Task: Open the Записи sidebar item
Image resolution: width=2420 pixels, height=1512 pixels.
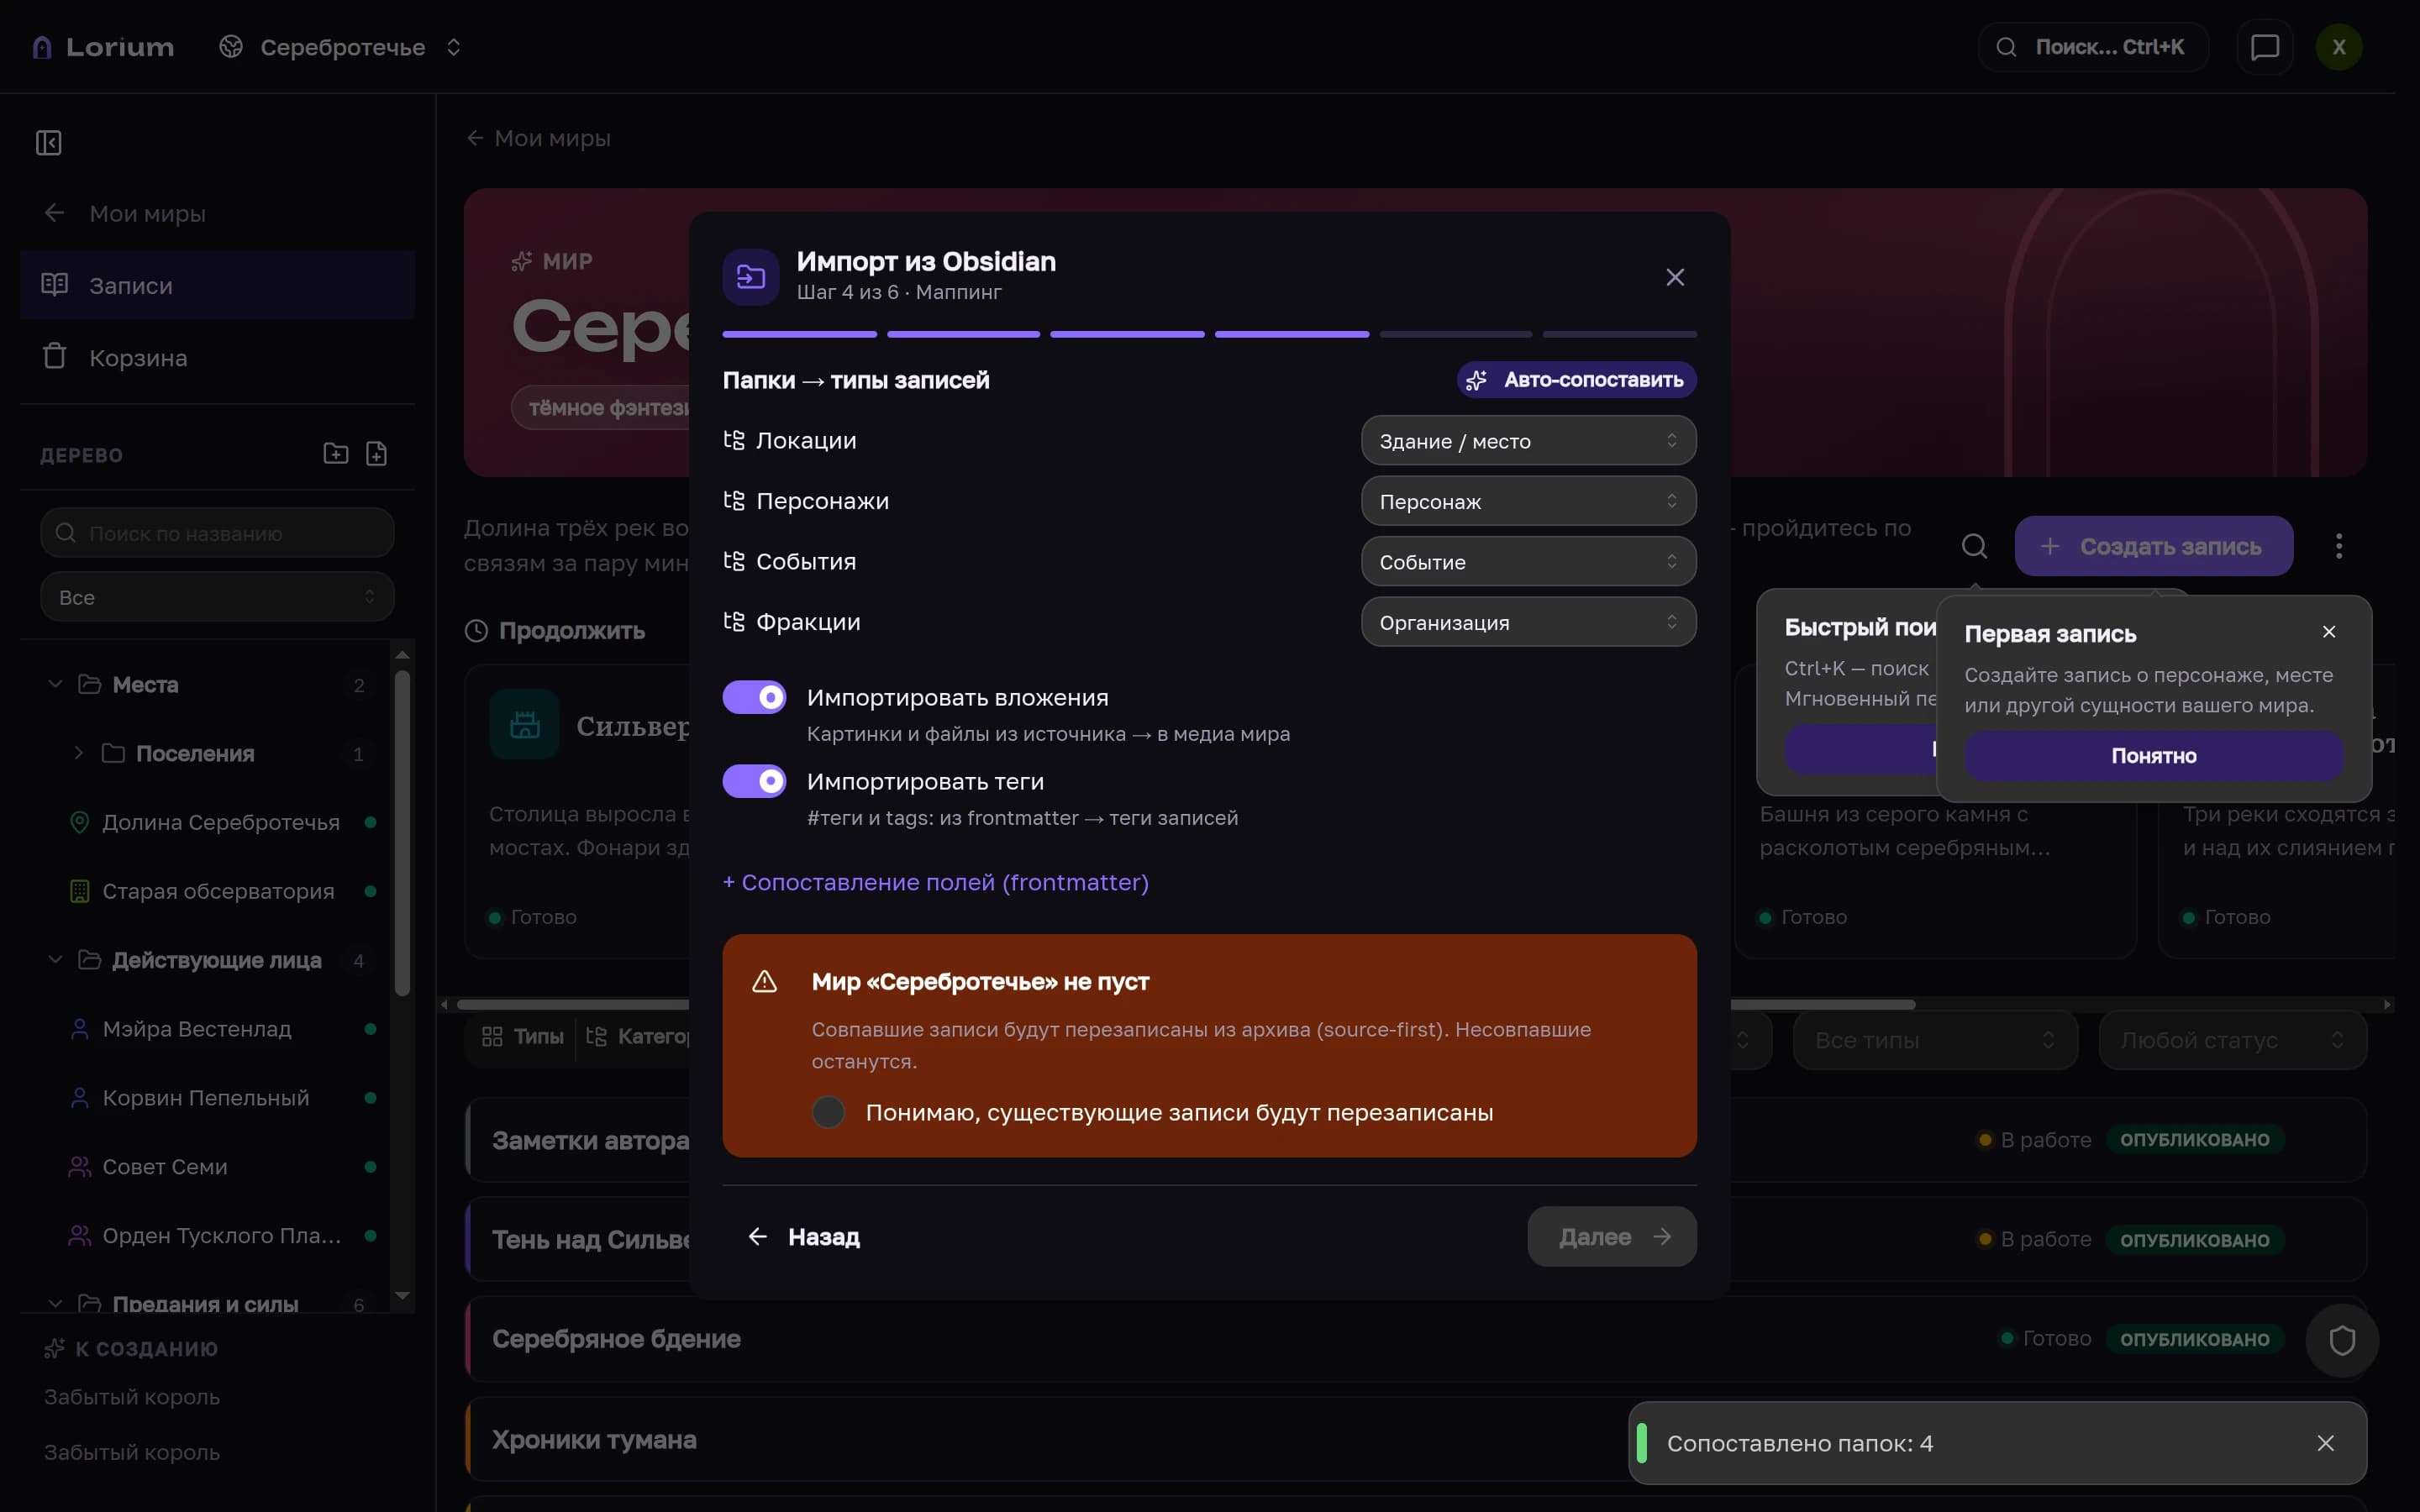Action: (x=217, y=286)
